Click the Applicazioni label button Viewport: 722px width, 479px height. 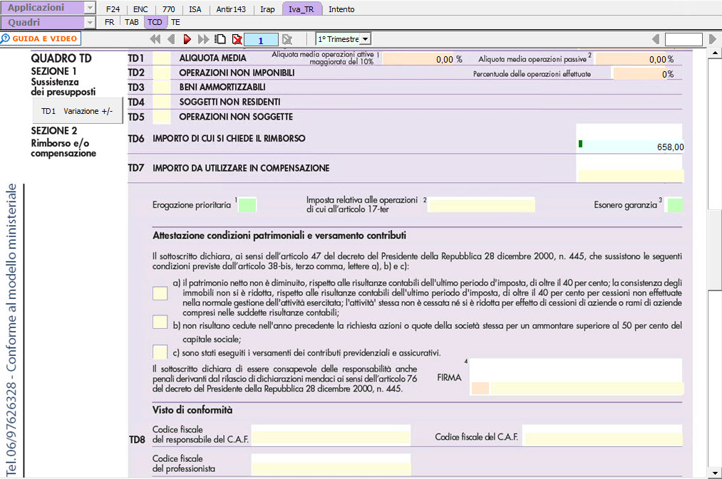click(x=43, y=8)
